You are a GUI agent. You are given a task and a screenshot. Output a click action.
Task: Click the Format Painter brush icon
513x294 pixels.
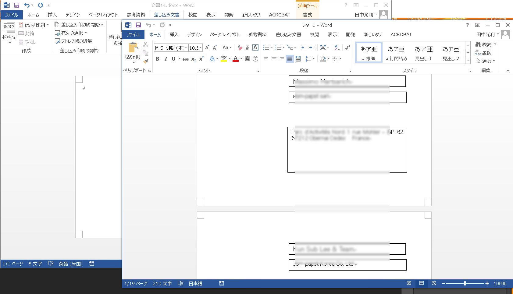click(146, 61)
